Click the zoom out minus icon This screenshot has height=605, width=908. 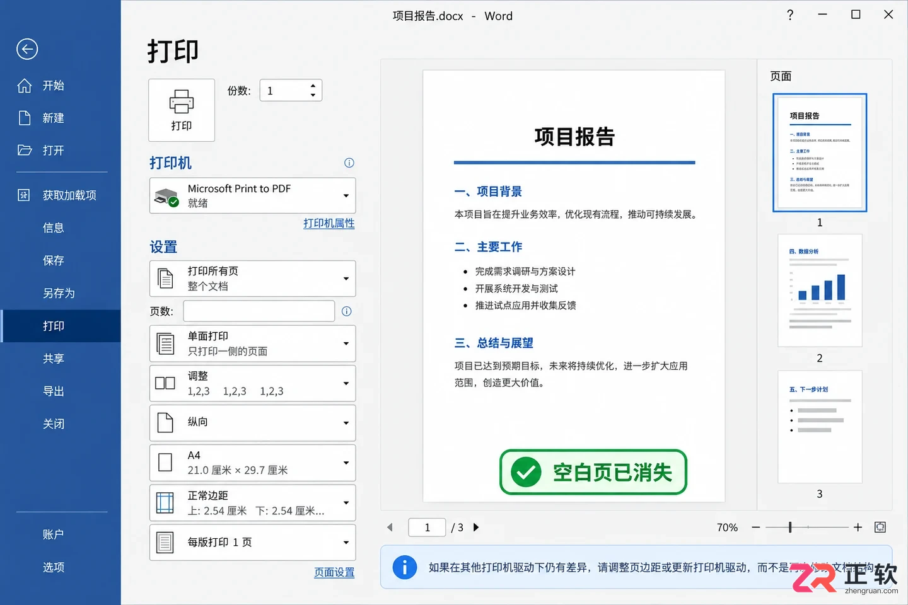pyautogui.click(x=755, y=527)
